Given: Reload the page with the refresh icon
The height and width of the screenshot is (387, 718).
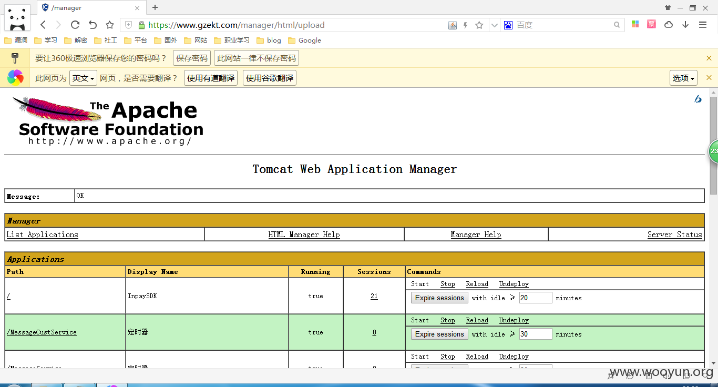Looking at the screenshot, I should coord(75,25).
